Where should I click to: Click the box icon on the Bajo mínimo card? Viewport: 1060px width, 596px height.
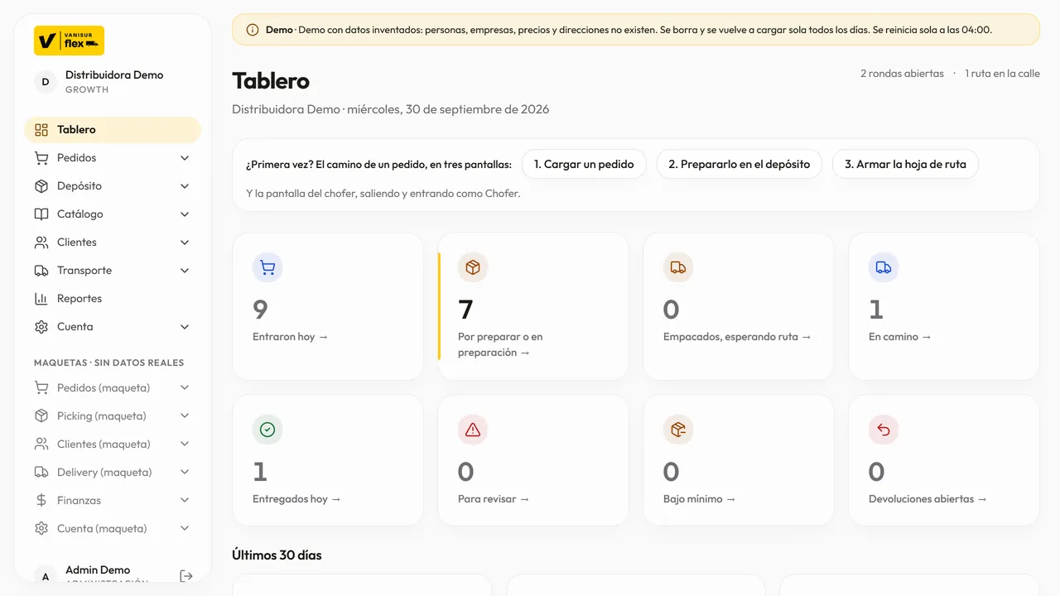678,430
